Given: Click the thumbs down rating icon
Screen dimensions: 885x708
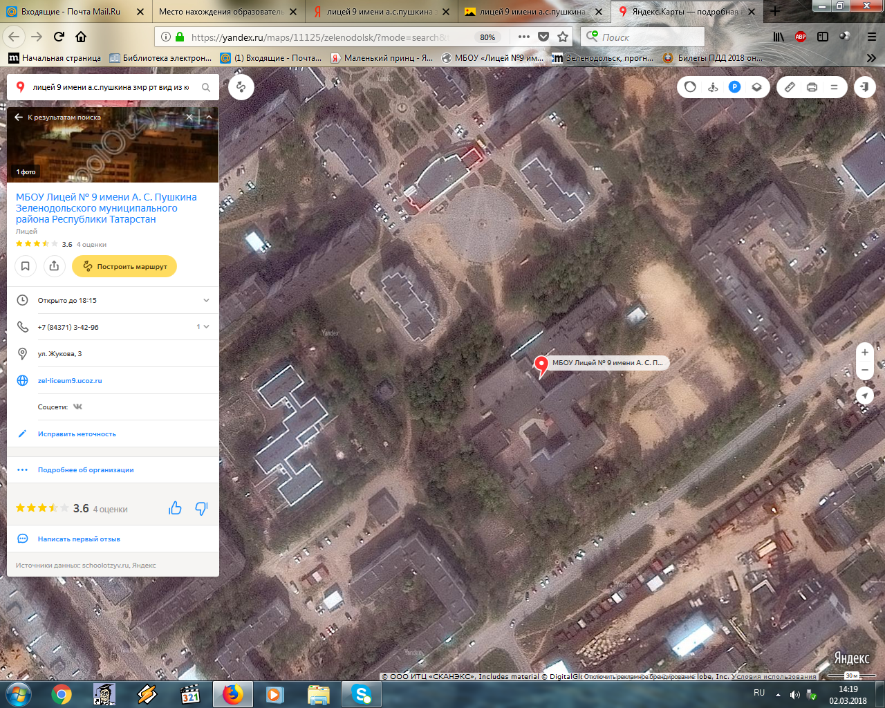Looking at the screenshot, I should point(201,508).
